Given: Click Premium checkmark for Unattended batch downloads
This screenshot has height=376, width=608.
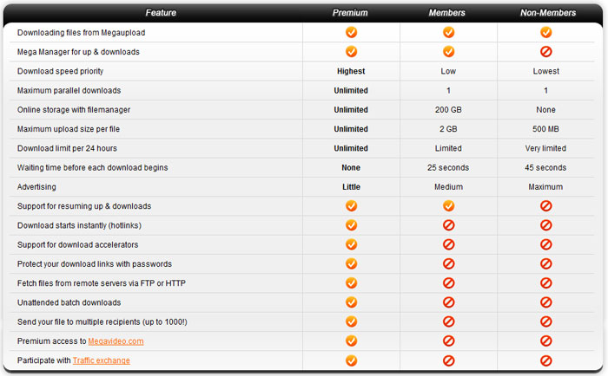Looking at the screenshot, I should click(351, 302).
